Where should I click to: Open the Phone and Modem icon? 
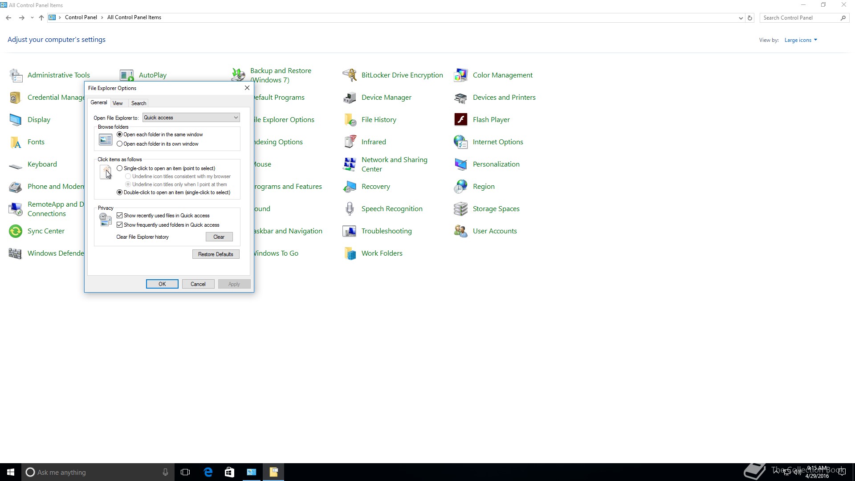tap(16, 187)
